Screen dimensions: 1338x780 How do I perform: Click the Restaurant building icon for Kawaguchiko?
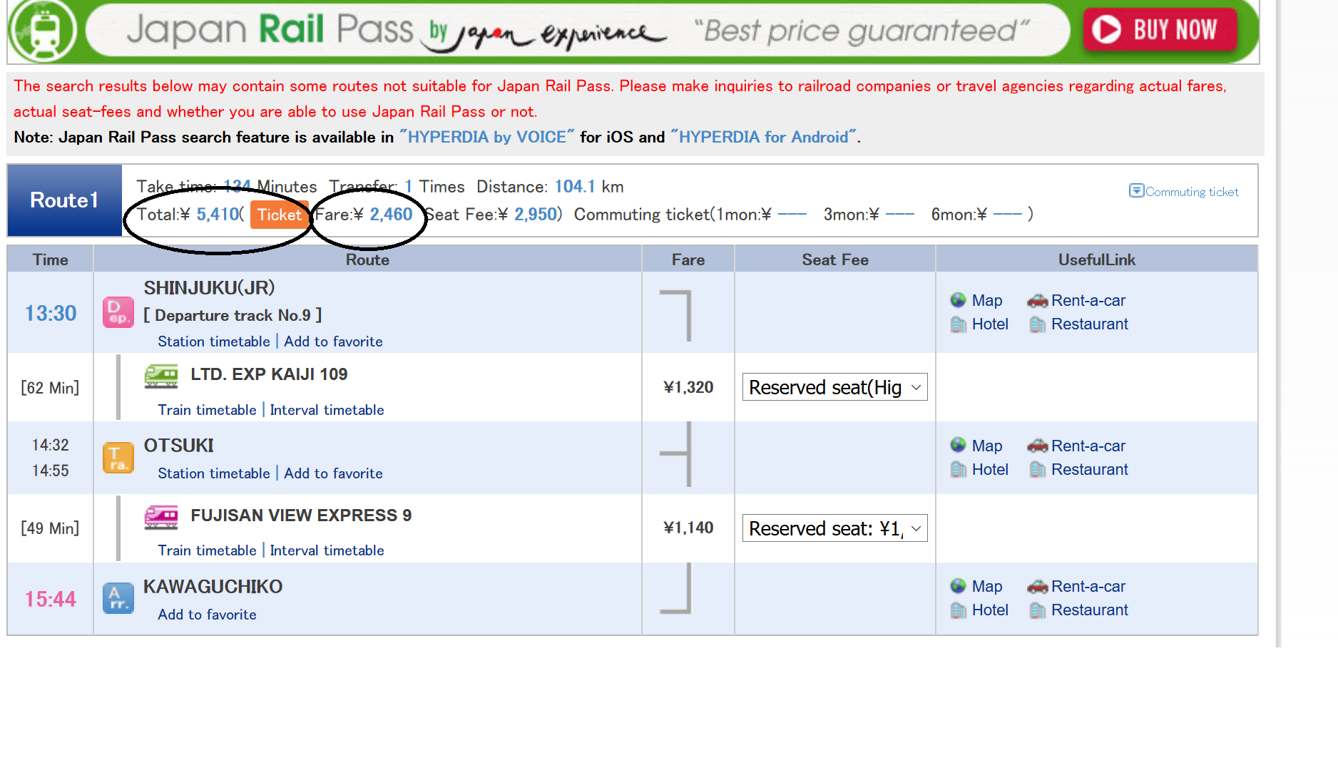click(x=1037, y=610)
